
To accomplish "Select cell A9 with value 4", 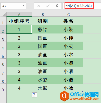I will pos(19,88).
